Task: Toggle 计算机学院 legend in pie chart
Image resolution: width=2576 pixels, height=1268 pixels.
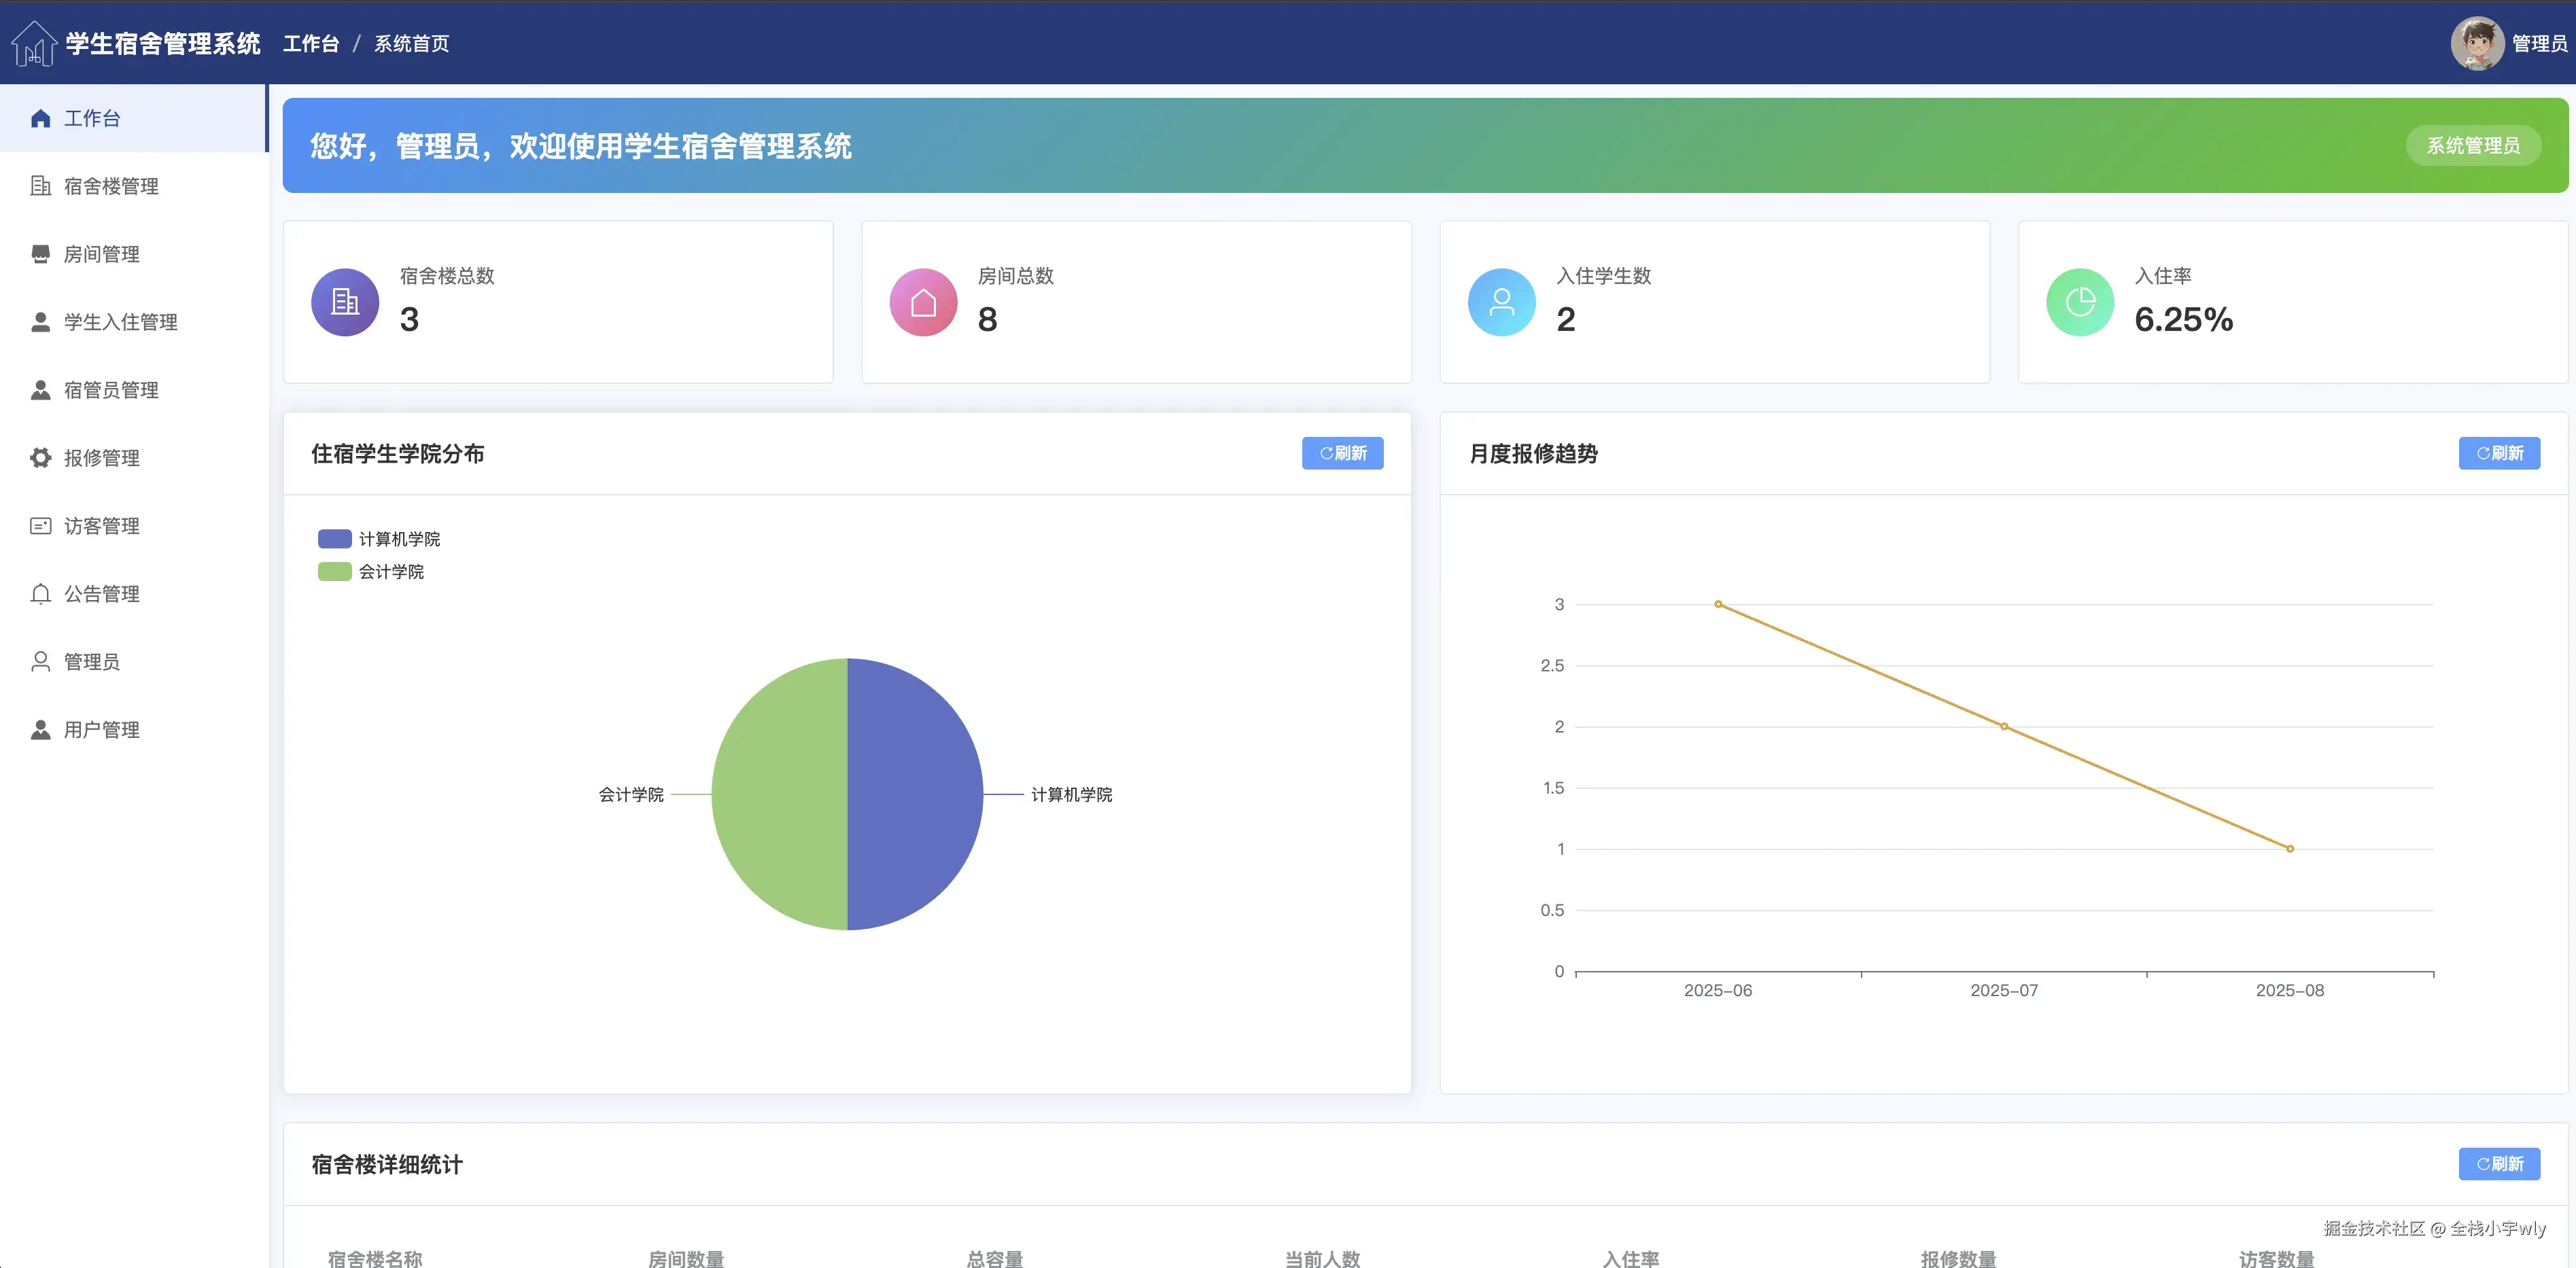Action: coord(380,539)
